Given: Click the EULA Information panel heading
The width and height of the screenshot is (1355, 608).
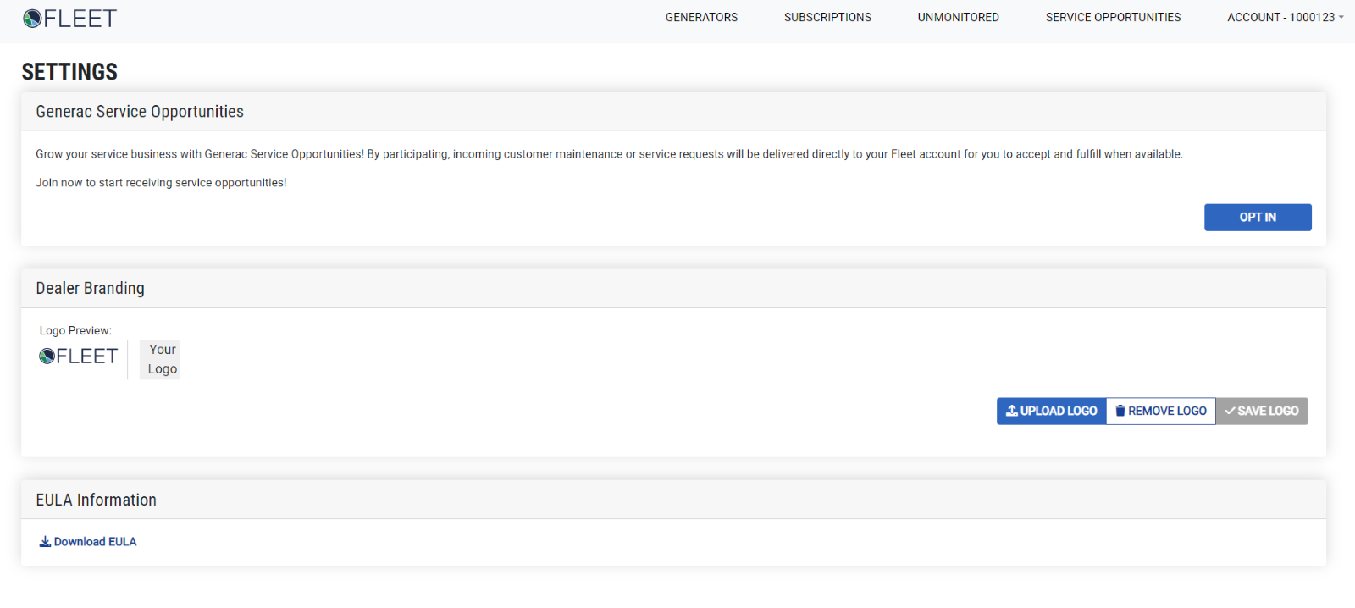Looking at the screenshot, I should (x=96, y=500).
